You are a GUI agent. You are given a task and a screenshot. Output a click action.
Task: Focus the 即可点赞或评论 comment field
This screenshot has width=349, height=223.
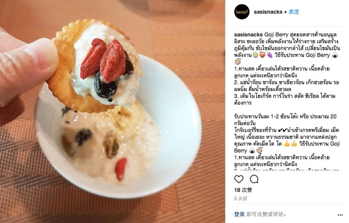pyautogui.click(x=266, y=214)
